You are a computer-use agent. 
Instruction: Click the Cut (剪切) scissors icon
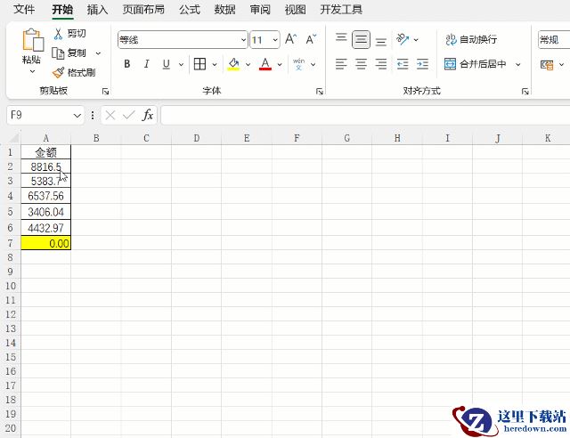(x=59, y=33)
